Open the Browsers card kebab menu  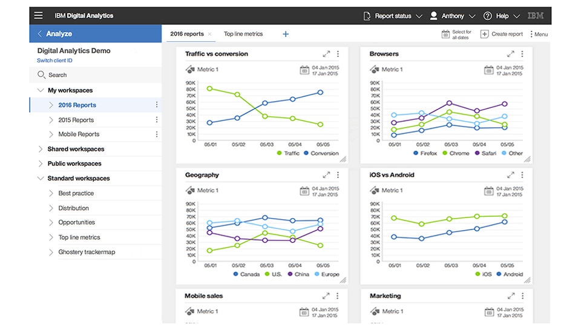point(522,54)
